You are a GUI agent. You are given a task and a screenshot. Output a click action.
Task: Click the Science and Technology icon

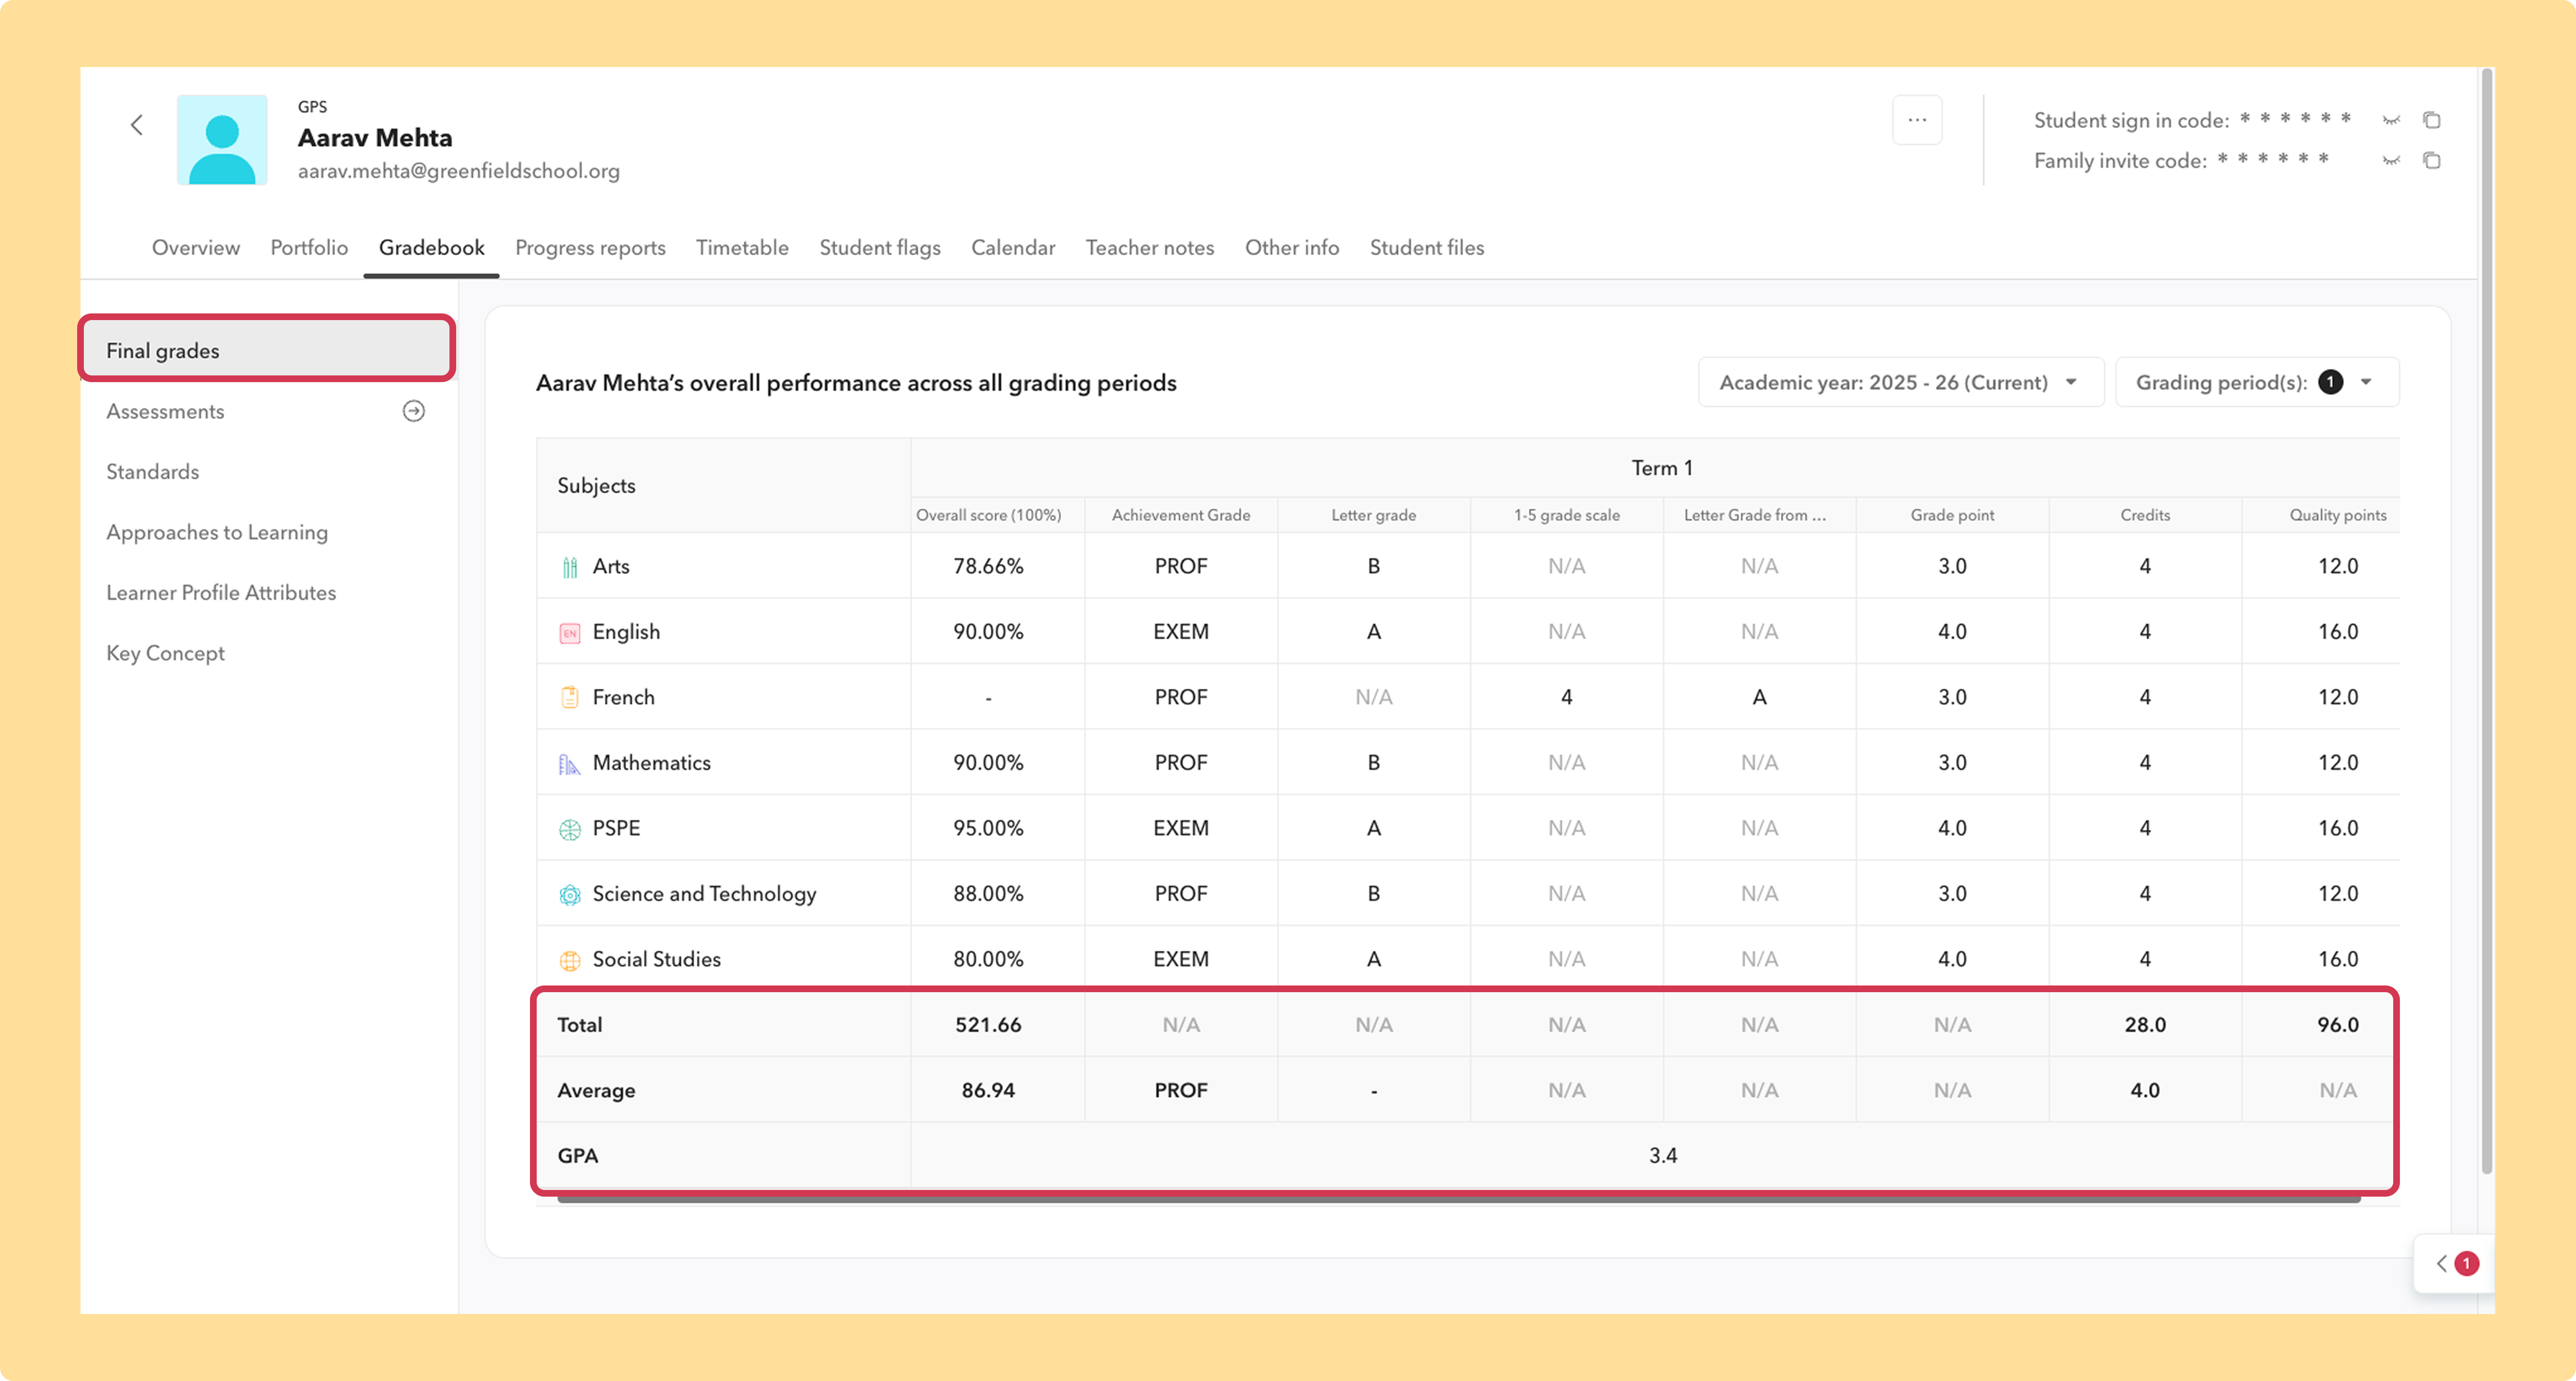pyautogui.click(x=570, y=895)
